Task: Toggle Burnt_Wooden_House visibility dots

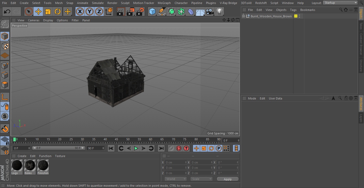Action: [300, 16]
